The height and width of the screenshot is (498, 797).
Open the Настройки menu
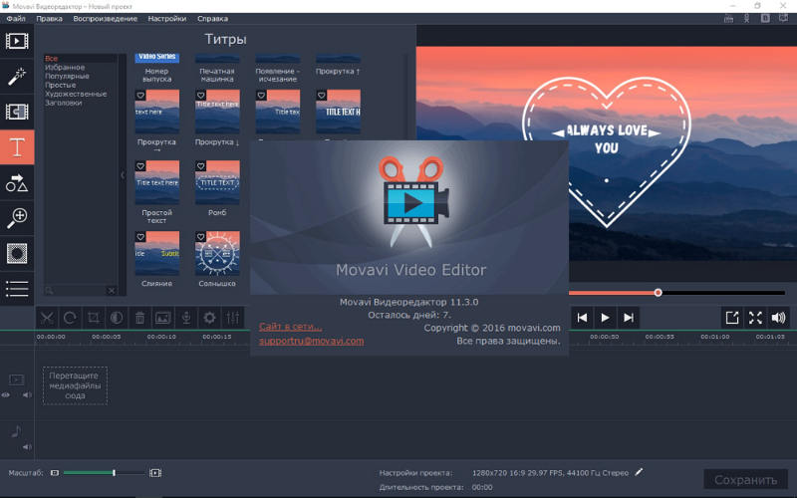click(167, 18)
